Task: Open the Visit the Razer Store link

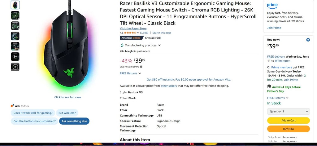Action: click(x=133, y=29)
